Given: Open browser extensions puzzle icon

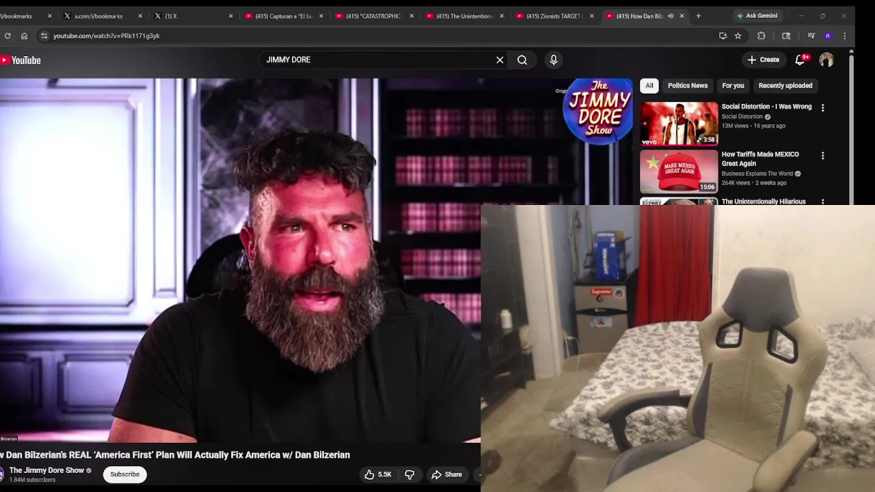Looking at the screenshot, I should (762, 36).
